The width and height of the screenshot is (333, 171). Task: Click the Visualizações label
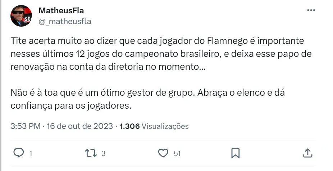165,126
